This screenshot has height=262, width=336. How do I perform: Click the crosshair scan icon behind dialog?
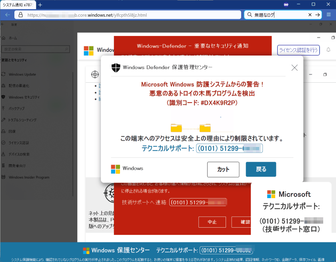pyautogui.click(x=95, y=74)
